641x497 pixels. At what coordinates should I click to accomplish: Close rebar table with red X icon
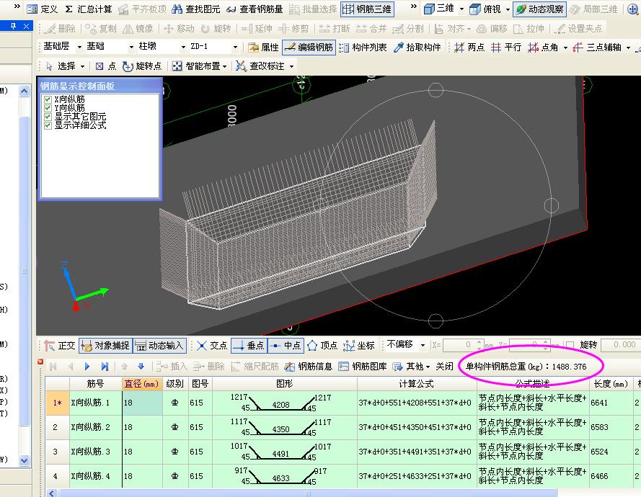pos(40,362)
